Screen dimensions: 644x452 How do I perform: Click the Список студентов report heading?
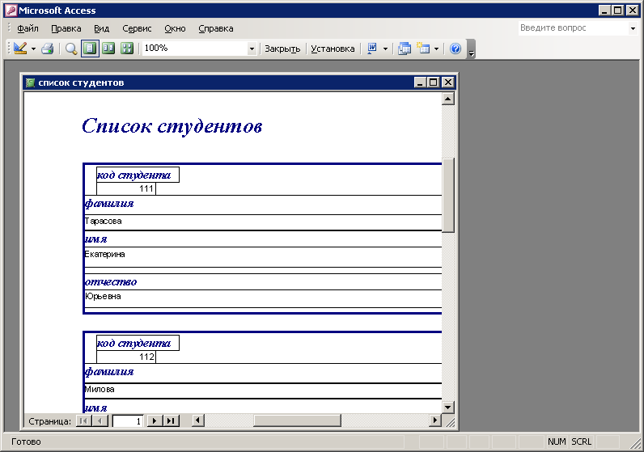[x=172, y=126]
